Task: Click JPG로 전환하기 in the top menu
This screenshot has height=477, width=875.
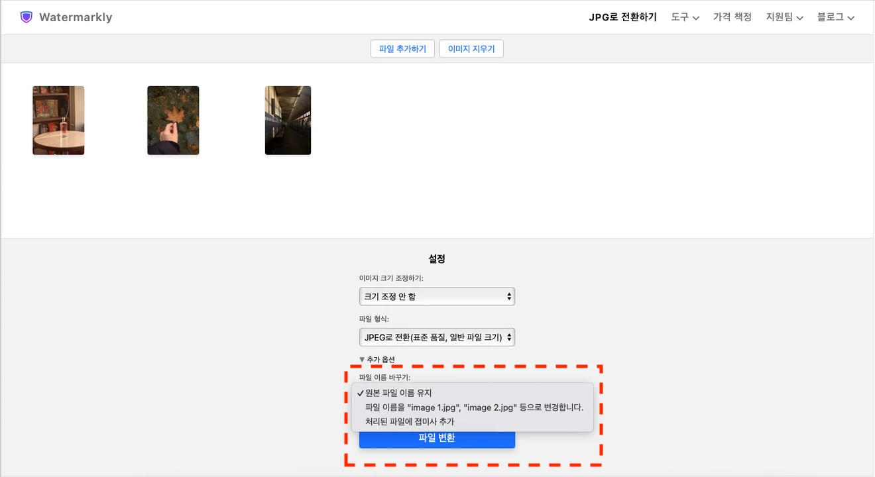Action: point(622,18)
